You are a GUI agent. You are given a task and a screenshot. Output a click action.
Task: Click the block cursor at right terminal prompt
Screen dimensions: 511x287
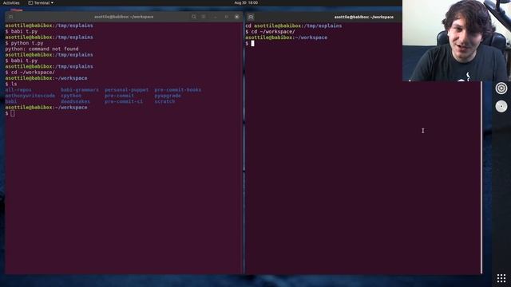(252, 43)
